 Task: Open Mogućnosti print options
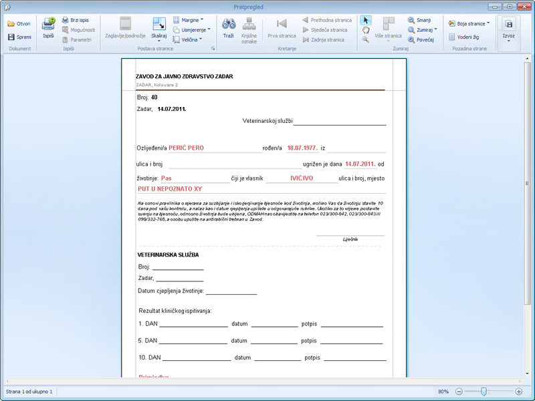(x=78, y=30)
